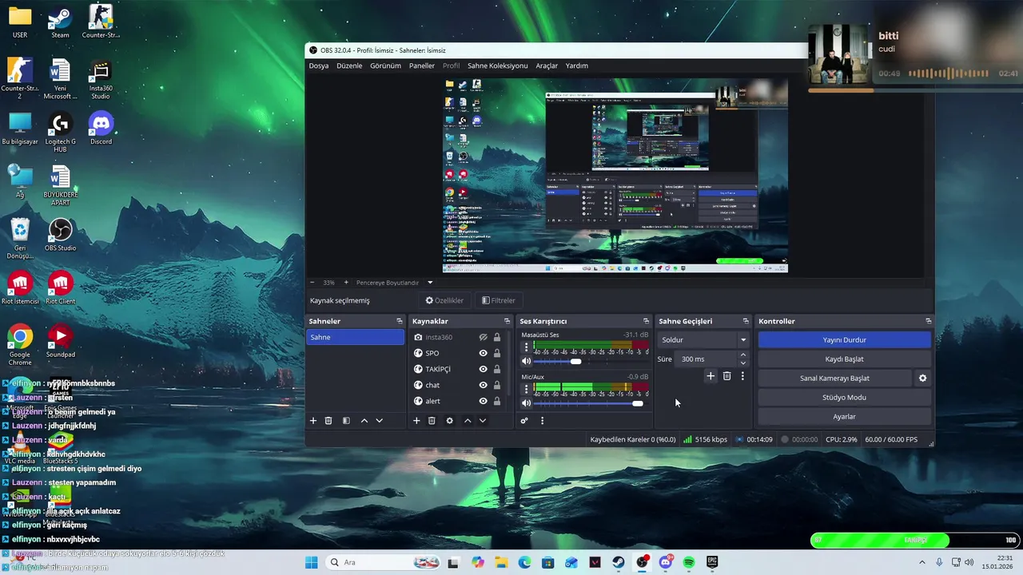Viewport: 1023px width, 575px height.
Task: Open Spotify from the taskbar
Action: pyautogui.click(x=689, y=562)
